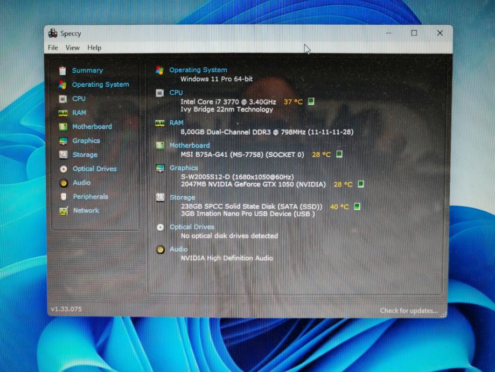Viewport: 495px width, 372px height.
Task: Click Check for updates link
Action: point(408,311)
